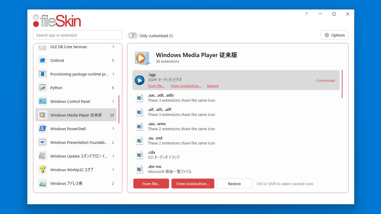381x214 pixels.
Task: Click the extensions list scrollbar thumb
Action: (x=342, y=84)
